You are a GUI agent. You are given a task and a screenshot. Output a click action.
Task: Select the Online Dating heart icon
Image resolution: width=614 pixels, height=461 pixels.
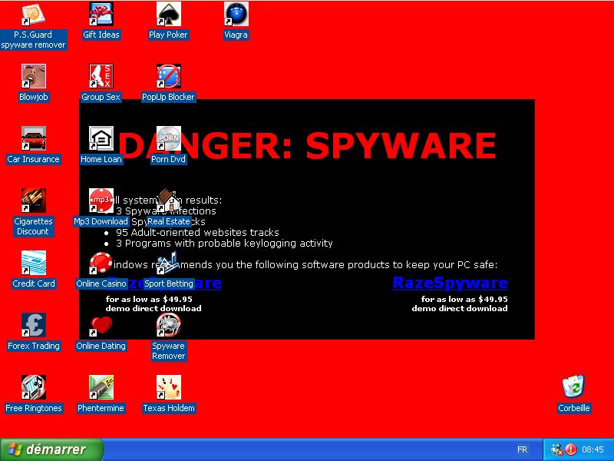pos(101,325)
